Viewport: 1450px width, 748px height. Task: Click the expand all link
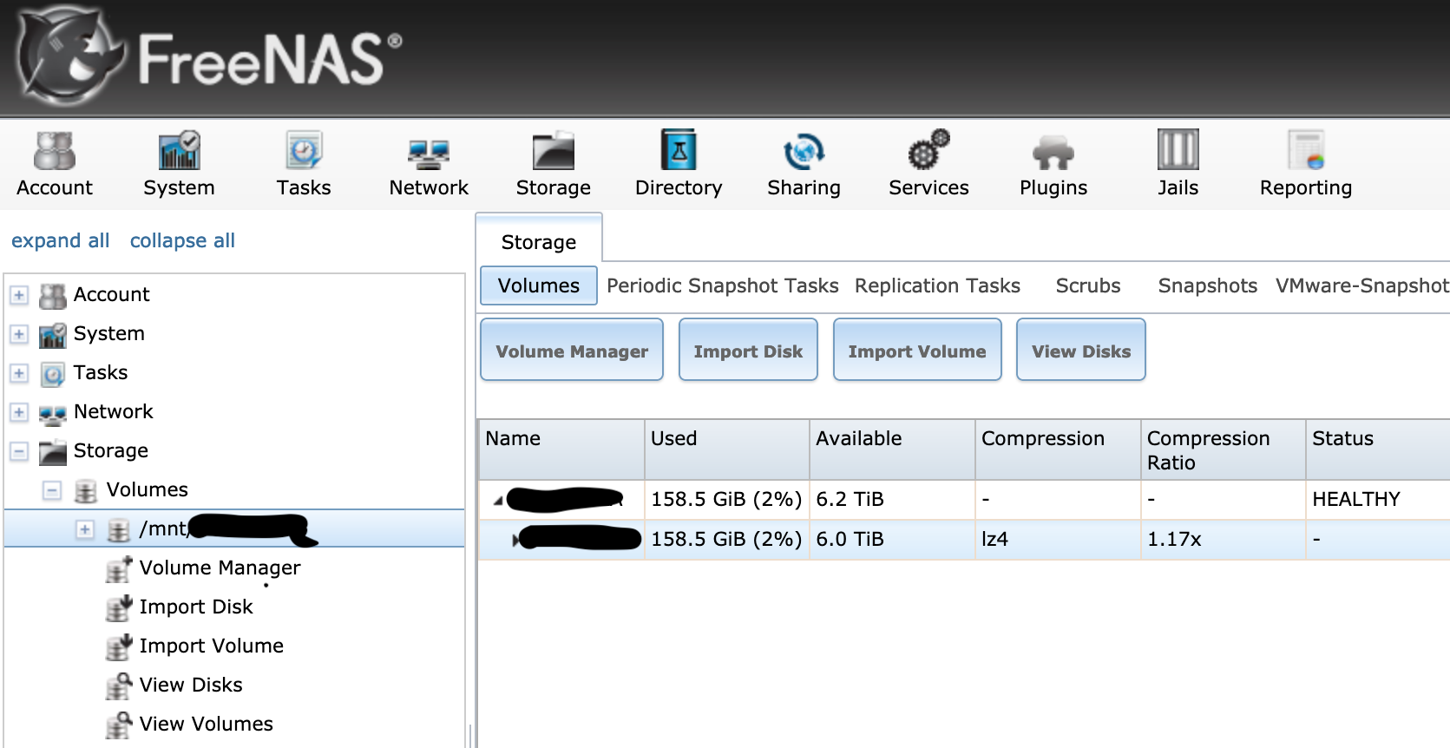[x=61, y=240]
